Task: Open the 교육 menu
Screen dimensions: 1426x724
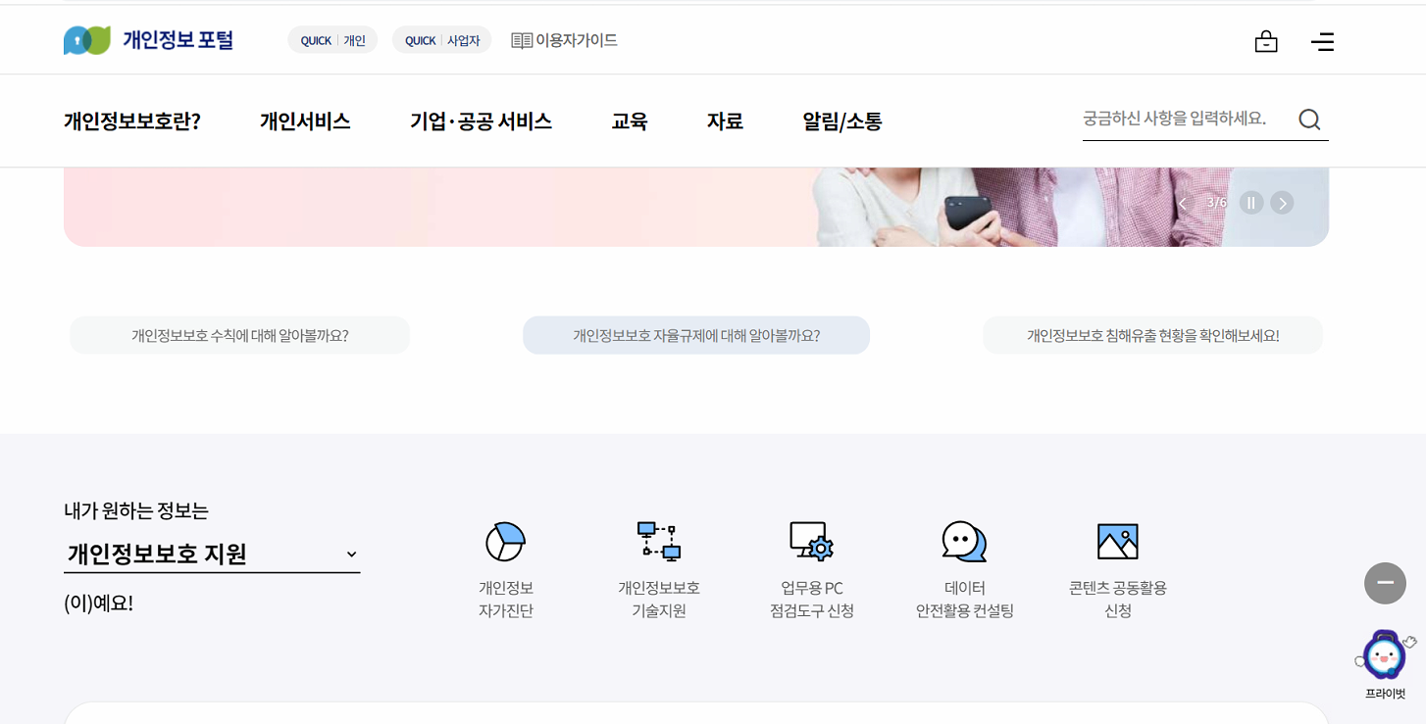Action: pos(630,121)
